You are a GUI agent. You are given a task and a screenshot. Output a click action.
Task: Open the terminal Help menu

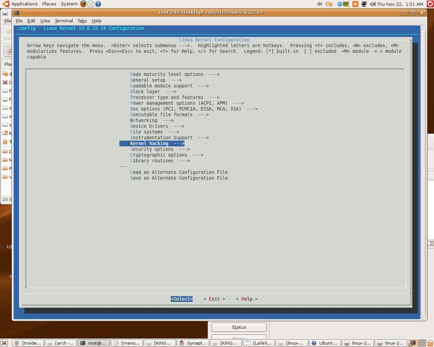pos(97,21)
